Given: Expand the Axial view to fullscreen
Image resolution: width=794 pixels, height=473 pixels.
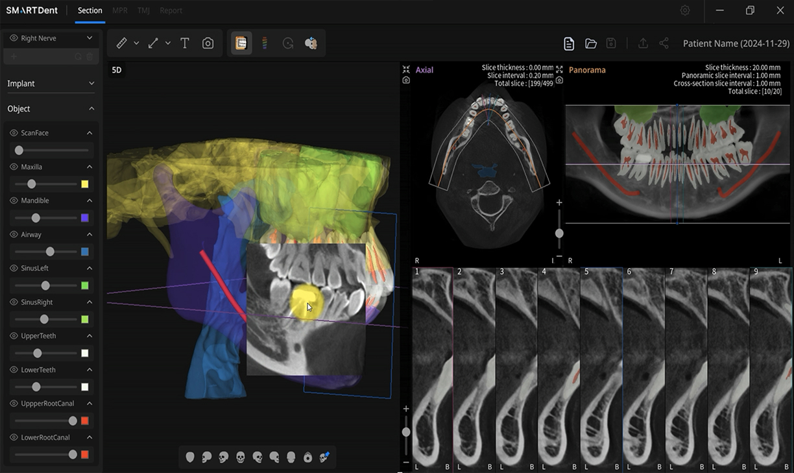Looking at the screenshot, I should tap(406, 69).
